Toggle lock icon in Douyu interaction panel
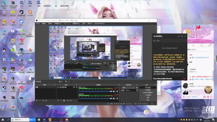Viewport: 217px width, 122px height. tap(179, 36)
